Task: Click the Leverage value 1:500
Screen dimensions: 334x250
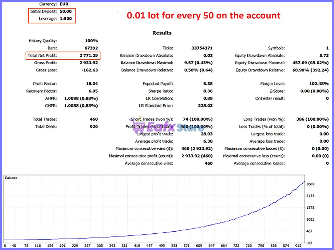Action: 65,19
